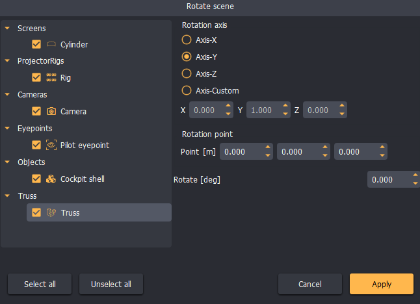This screenshot has width=420, height=304.
Task: Click the Rotate [deg] input field
Action: pos(393,179)
